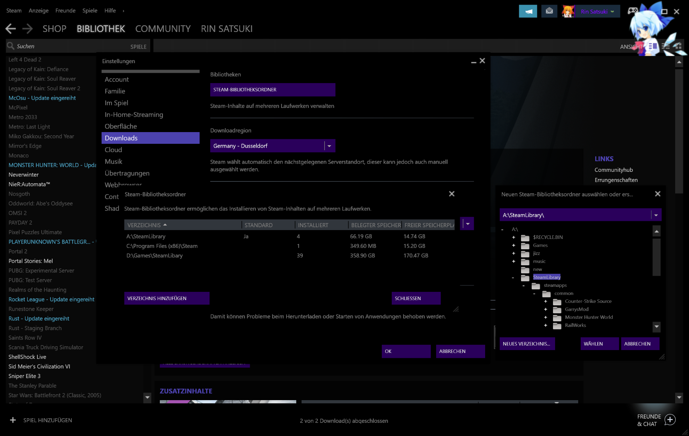
Task: Select the Cloud settings category
Action: (151, 150)
